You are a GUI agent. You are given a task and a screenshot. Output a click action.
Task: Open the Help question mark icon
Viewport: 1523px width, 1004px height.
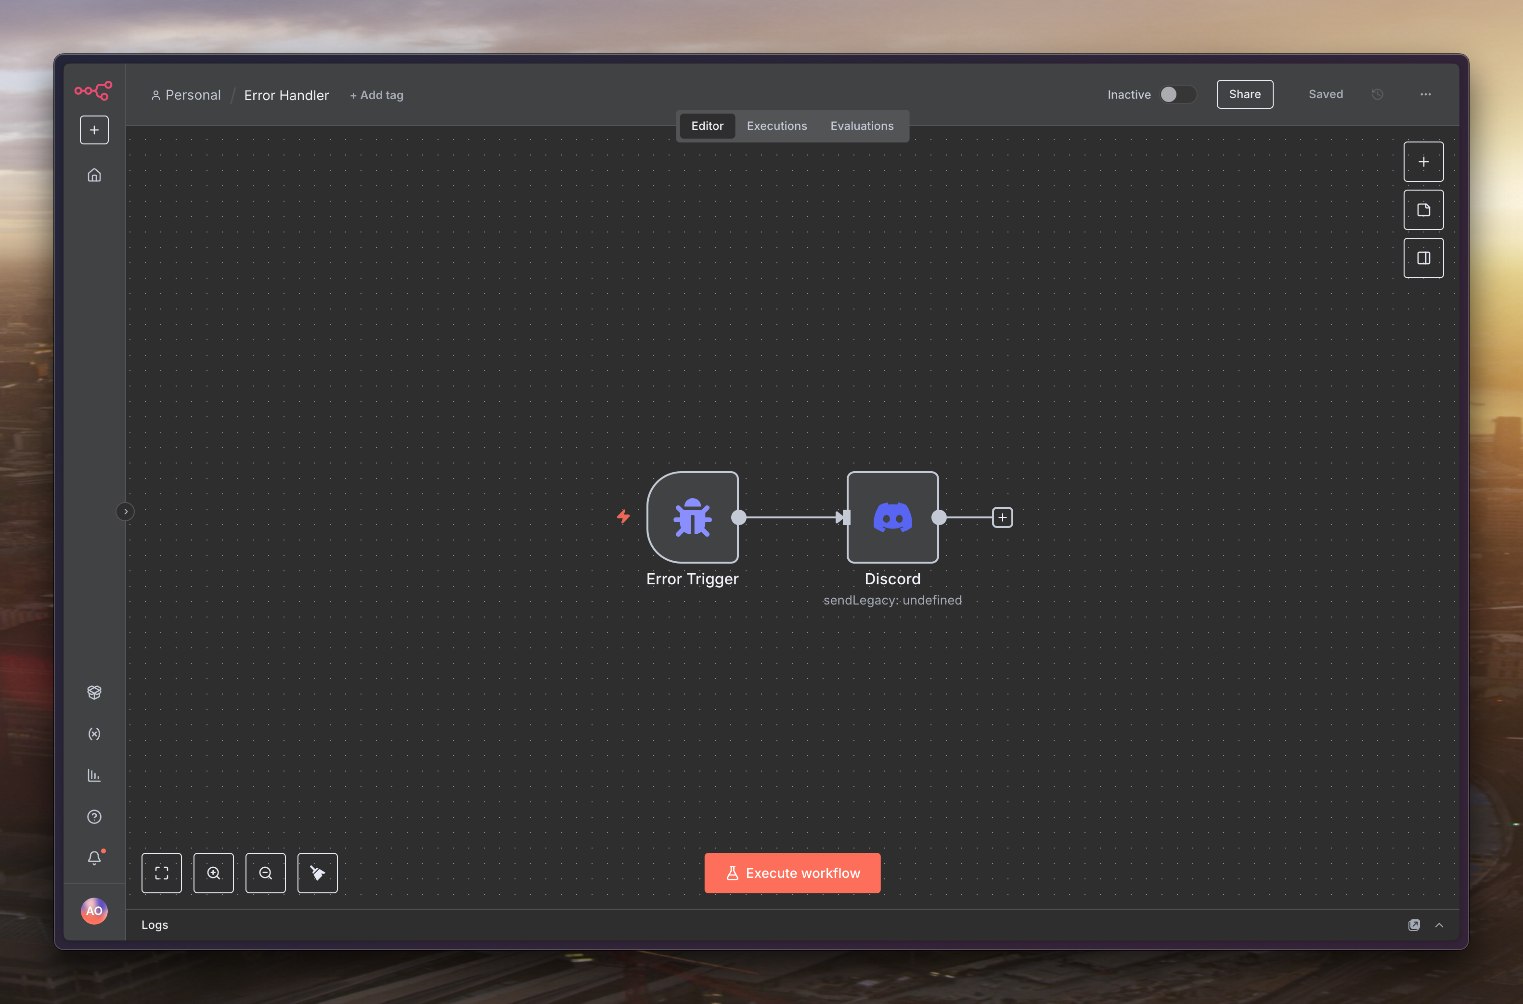(94, 816)
